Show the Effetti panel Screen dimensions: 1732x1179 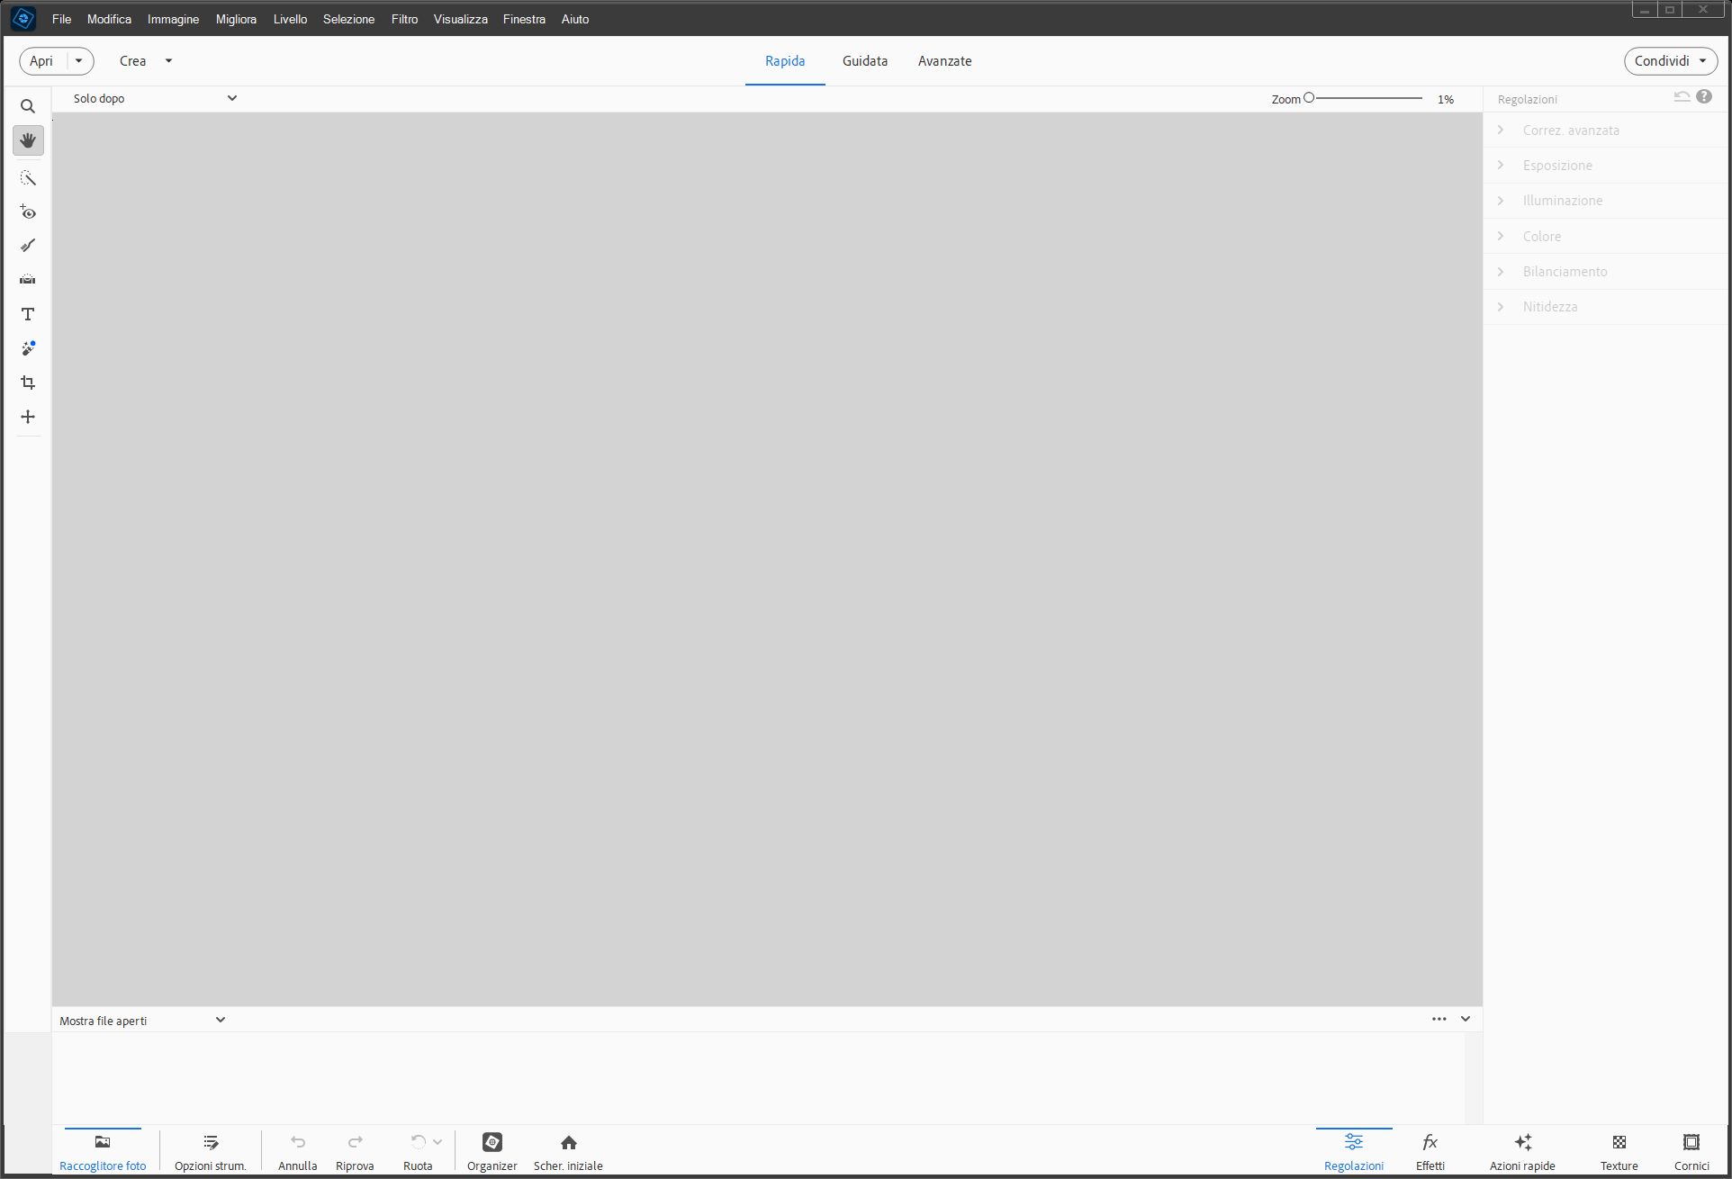click(x=1430, y=1152)
